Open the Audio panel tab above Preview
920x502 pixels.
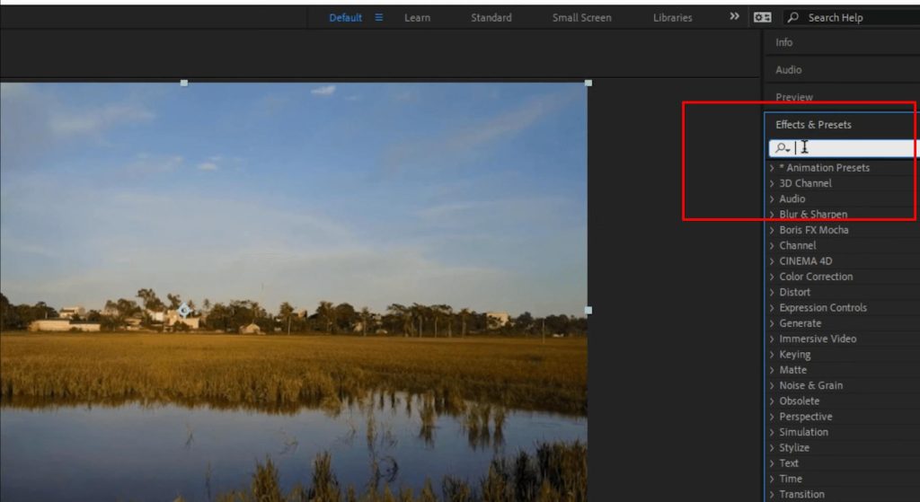tap(788, 70)
